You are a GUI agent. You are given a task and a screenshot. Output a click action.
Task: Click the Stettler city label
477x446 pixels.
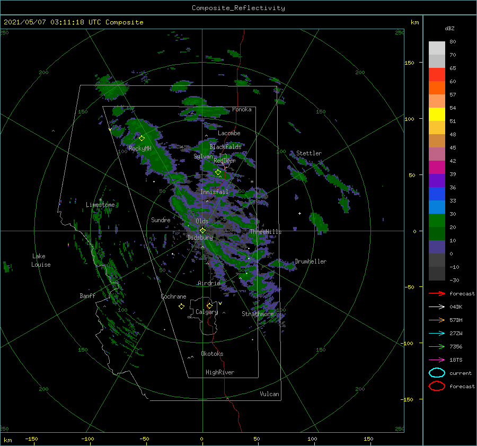(x=309, y=153)
